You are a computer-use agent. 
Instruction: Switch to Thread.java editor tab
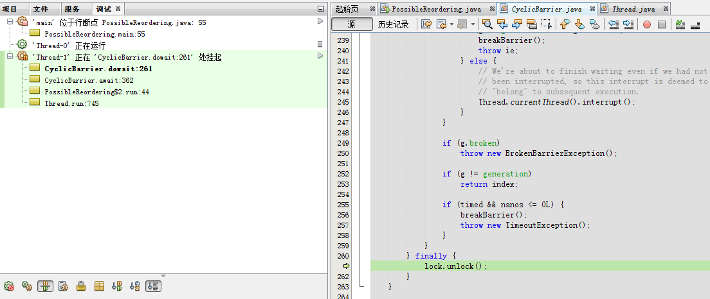click(x=633, y=9)
